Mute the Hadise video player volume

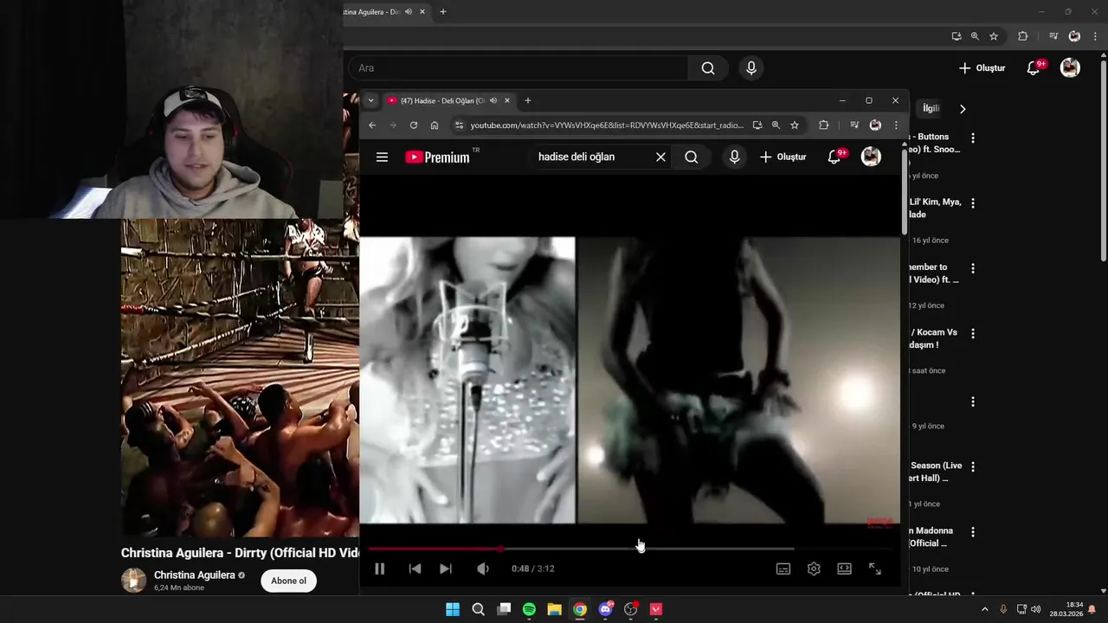(482, 568)
